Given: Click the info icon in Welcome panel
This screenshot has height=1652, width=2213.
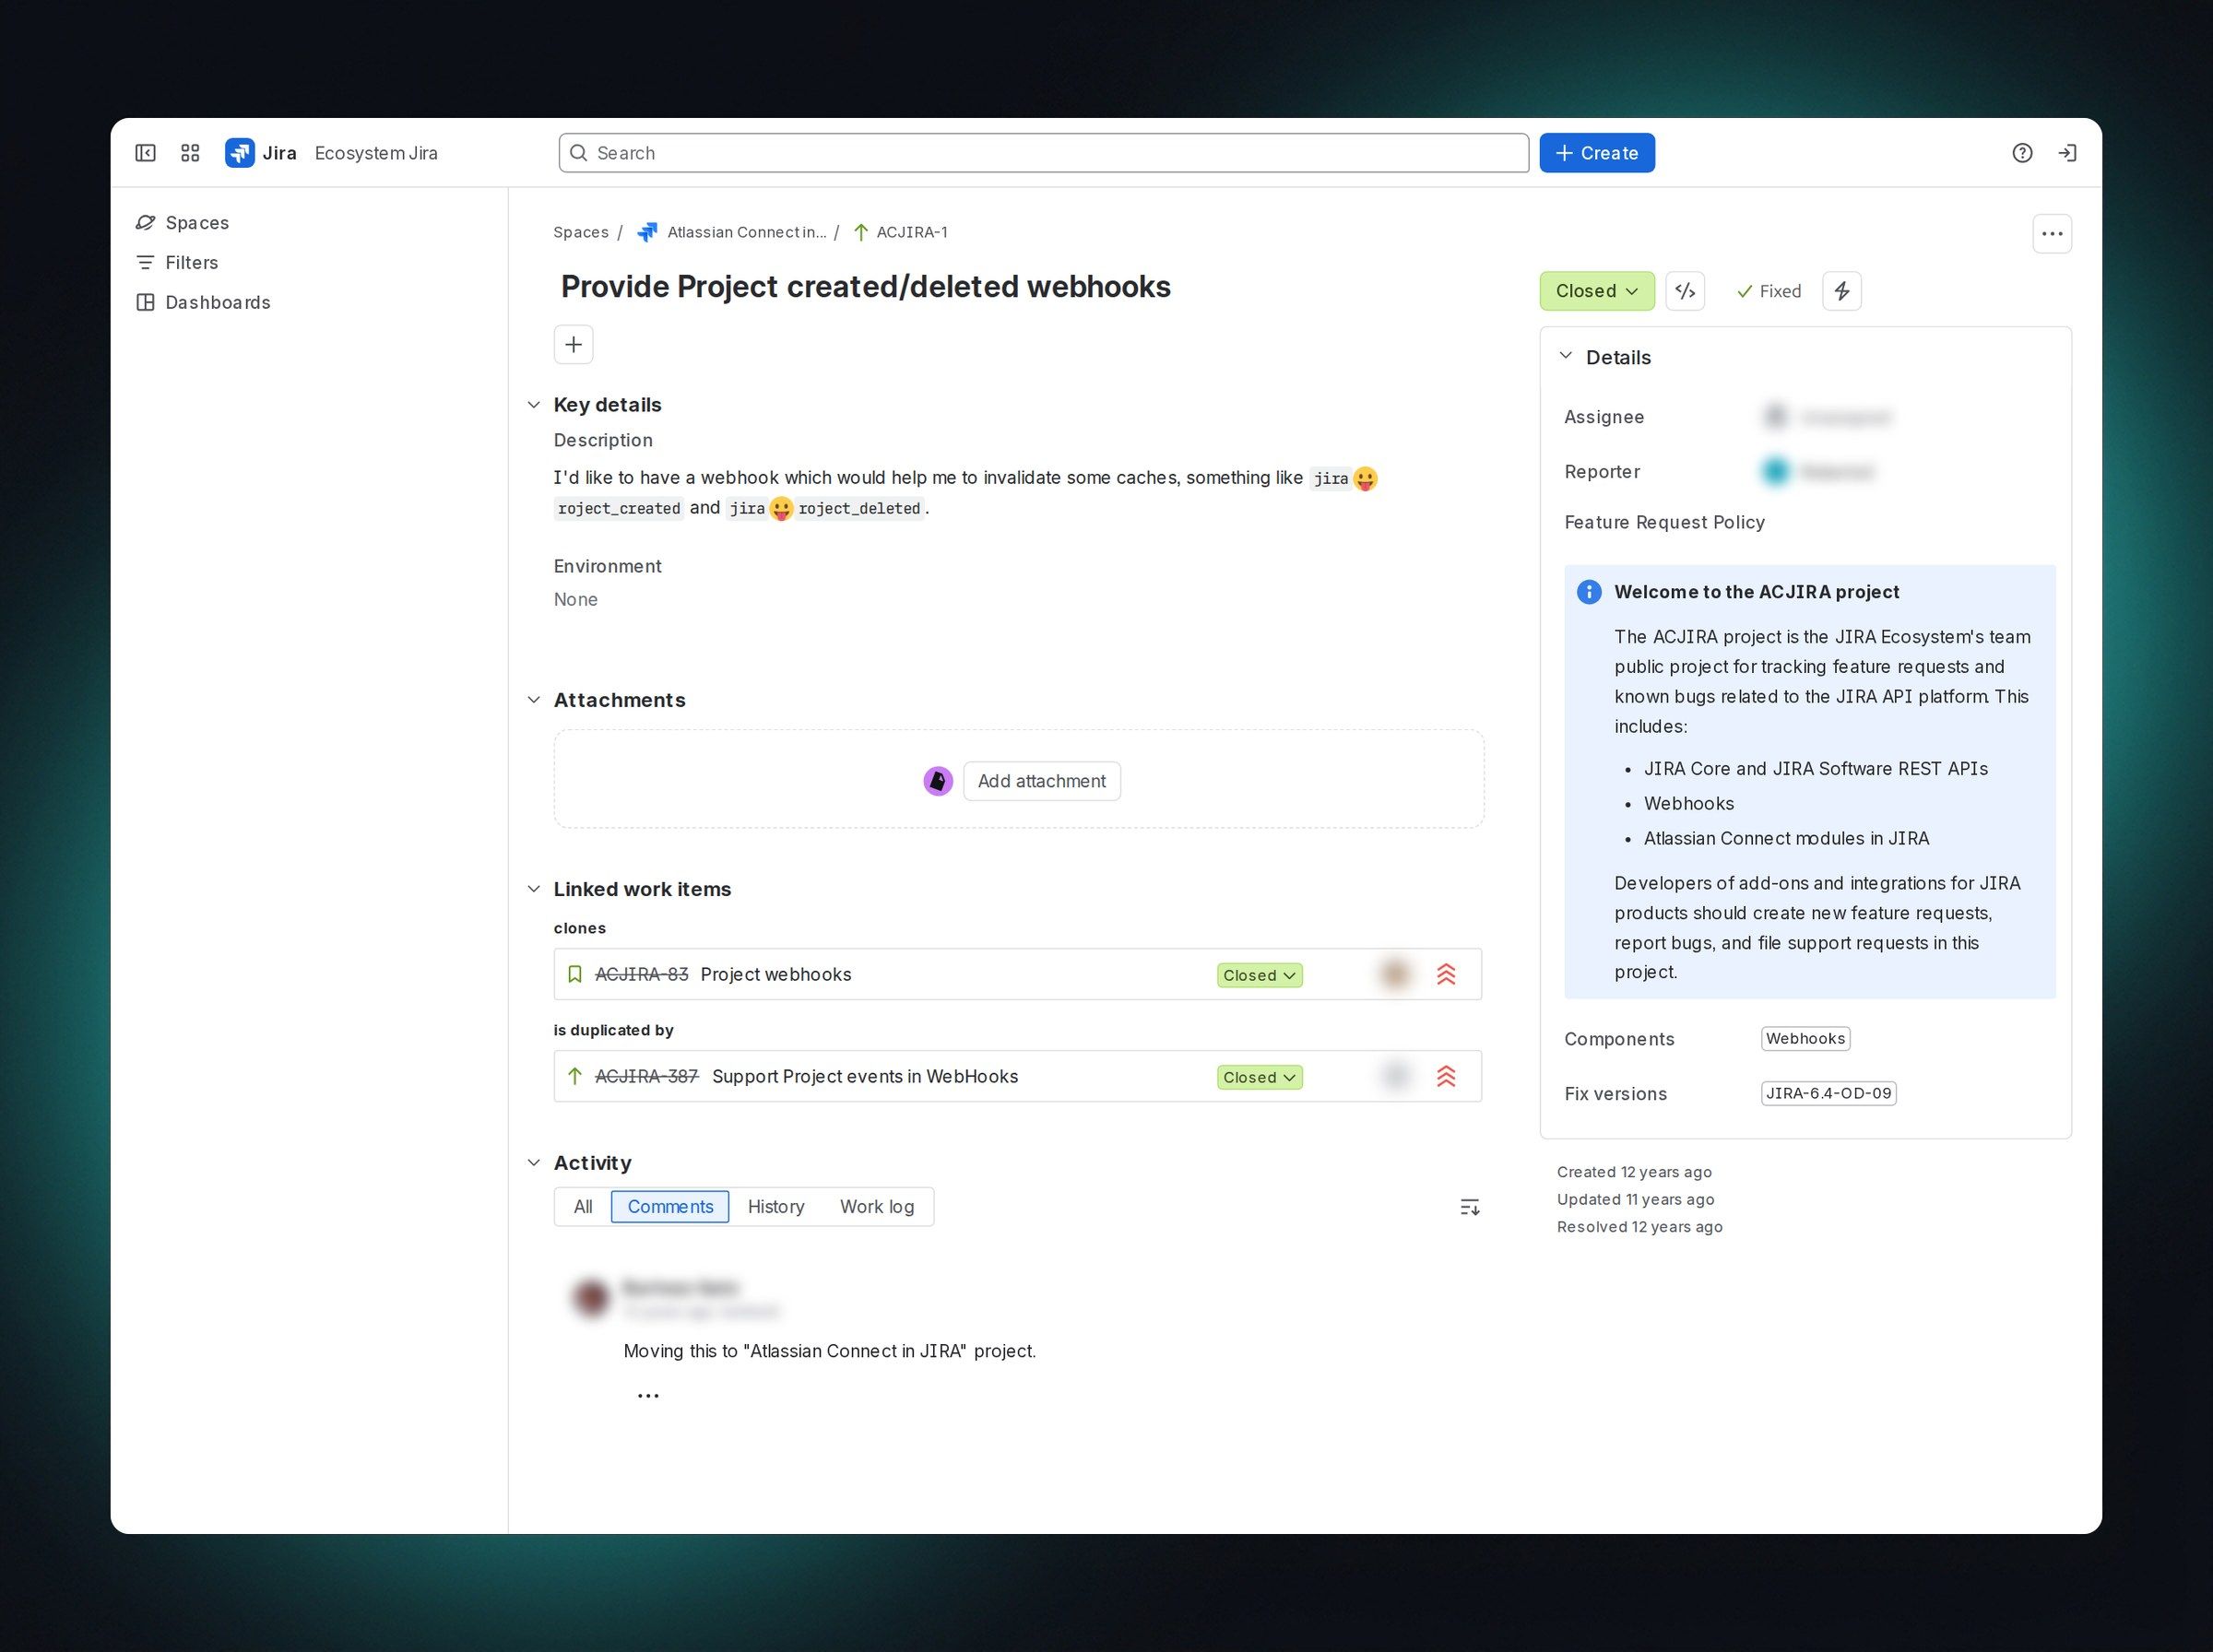Looking at the screenshot, I should pos(1589,592).
